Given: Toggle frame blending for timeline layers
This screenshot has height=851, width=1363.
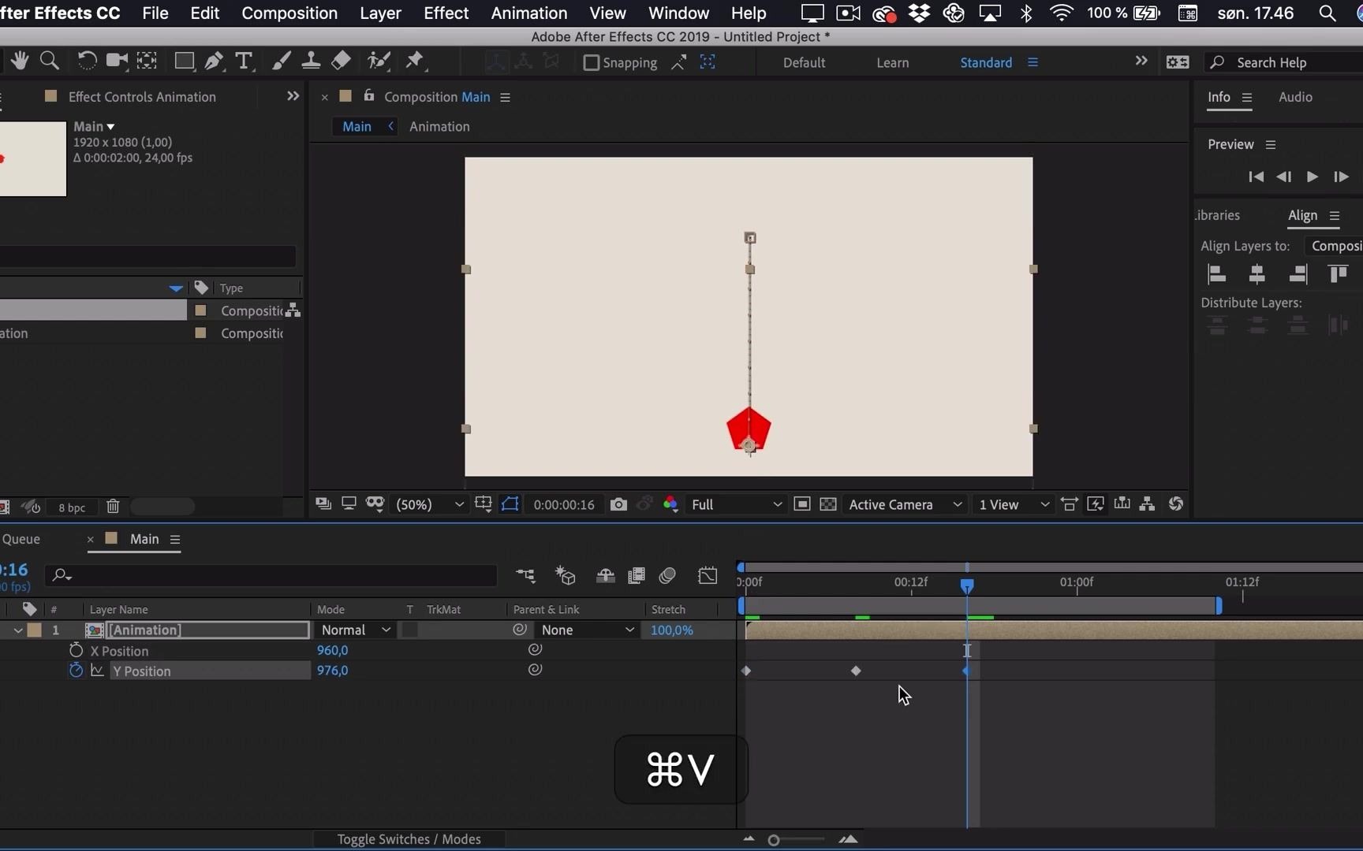Looking at the screenshot, I should click(x=636, y=576).
